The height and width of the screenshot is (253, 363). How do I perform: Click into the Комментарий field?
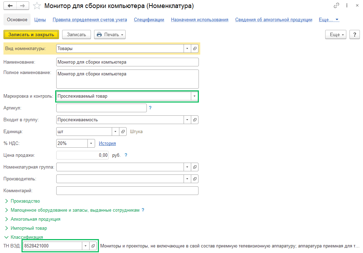(x=127, y=191)
